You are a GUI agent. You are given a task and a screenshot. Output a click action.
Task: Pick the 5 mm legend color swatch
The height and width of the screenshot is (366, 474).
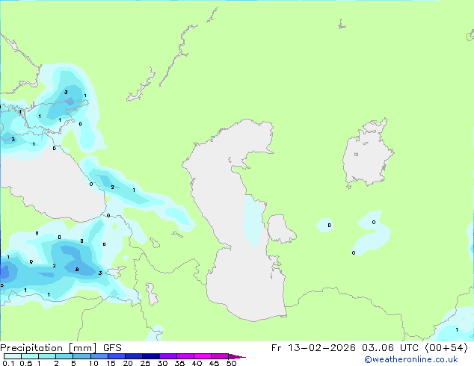pyautogui.click(x=81, y=356)
